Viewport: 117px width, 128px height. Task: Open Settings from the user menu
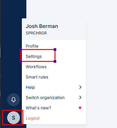(34, 56)
